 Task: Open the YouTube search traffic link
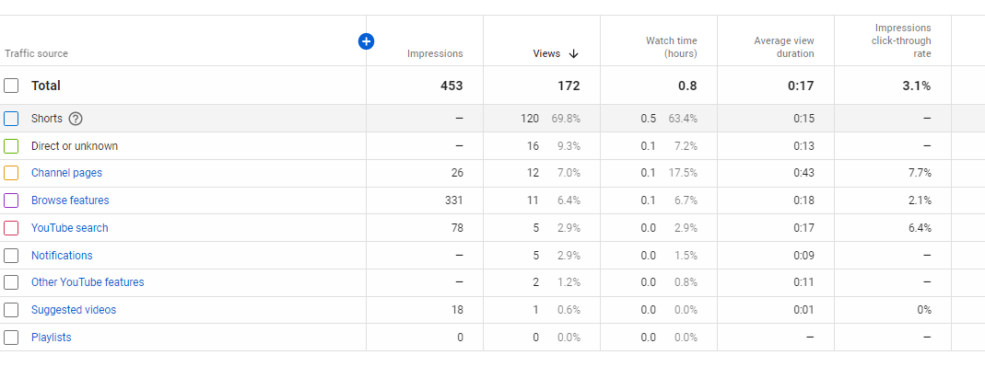coord(70,228)
